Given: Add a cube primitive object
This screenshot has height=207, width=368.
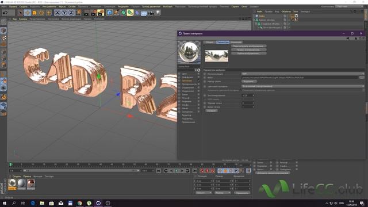Looking at the screenshot, I should pos(109,13).
